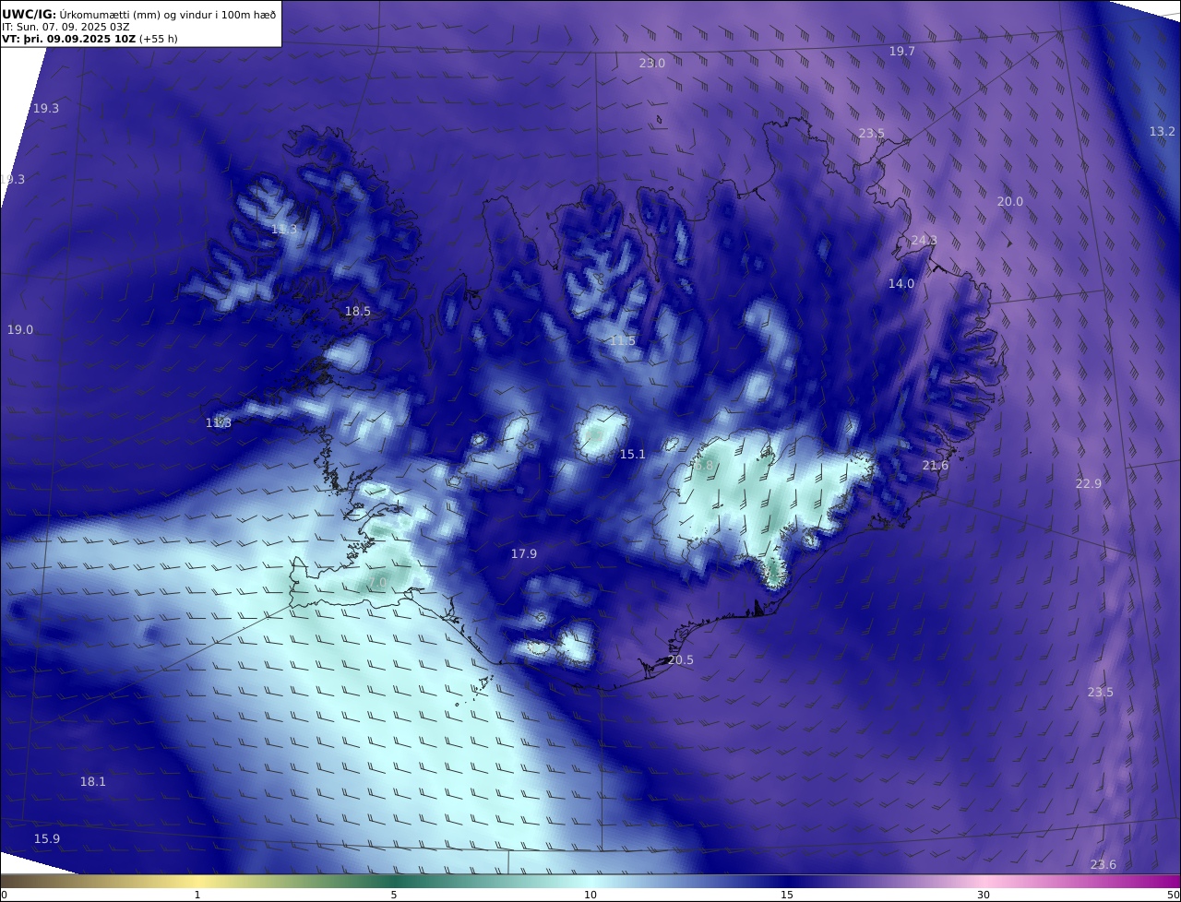Click the 17.9 value label
1181x902 pixels.
[x=524, y=553]
